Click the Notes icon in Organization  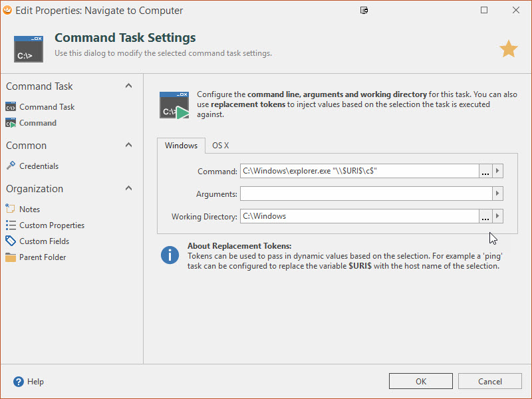[11, 209]
